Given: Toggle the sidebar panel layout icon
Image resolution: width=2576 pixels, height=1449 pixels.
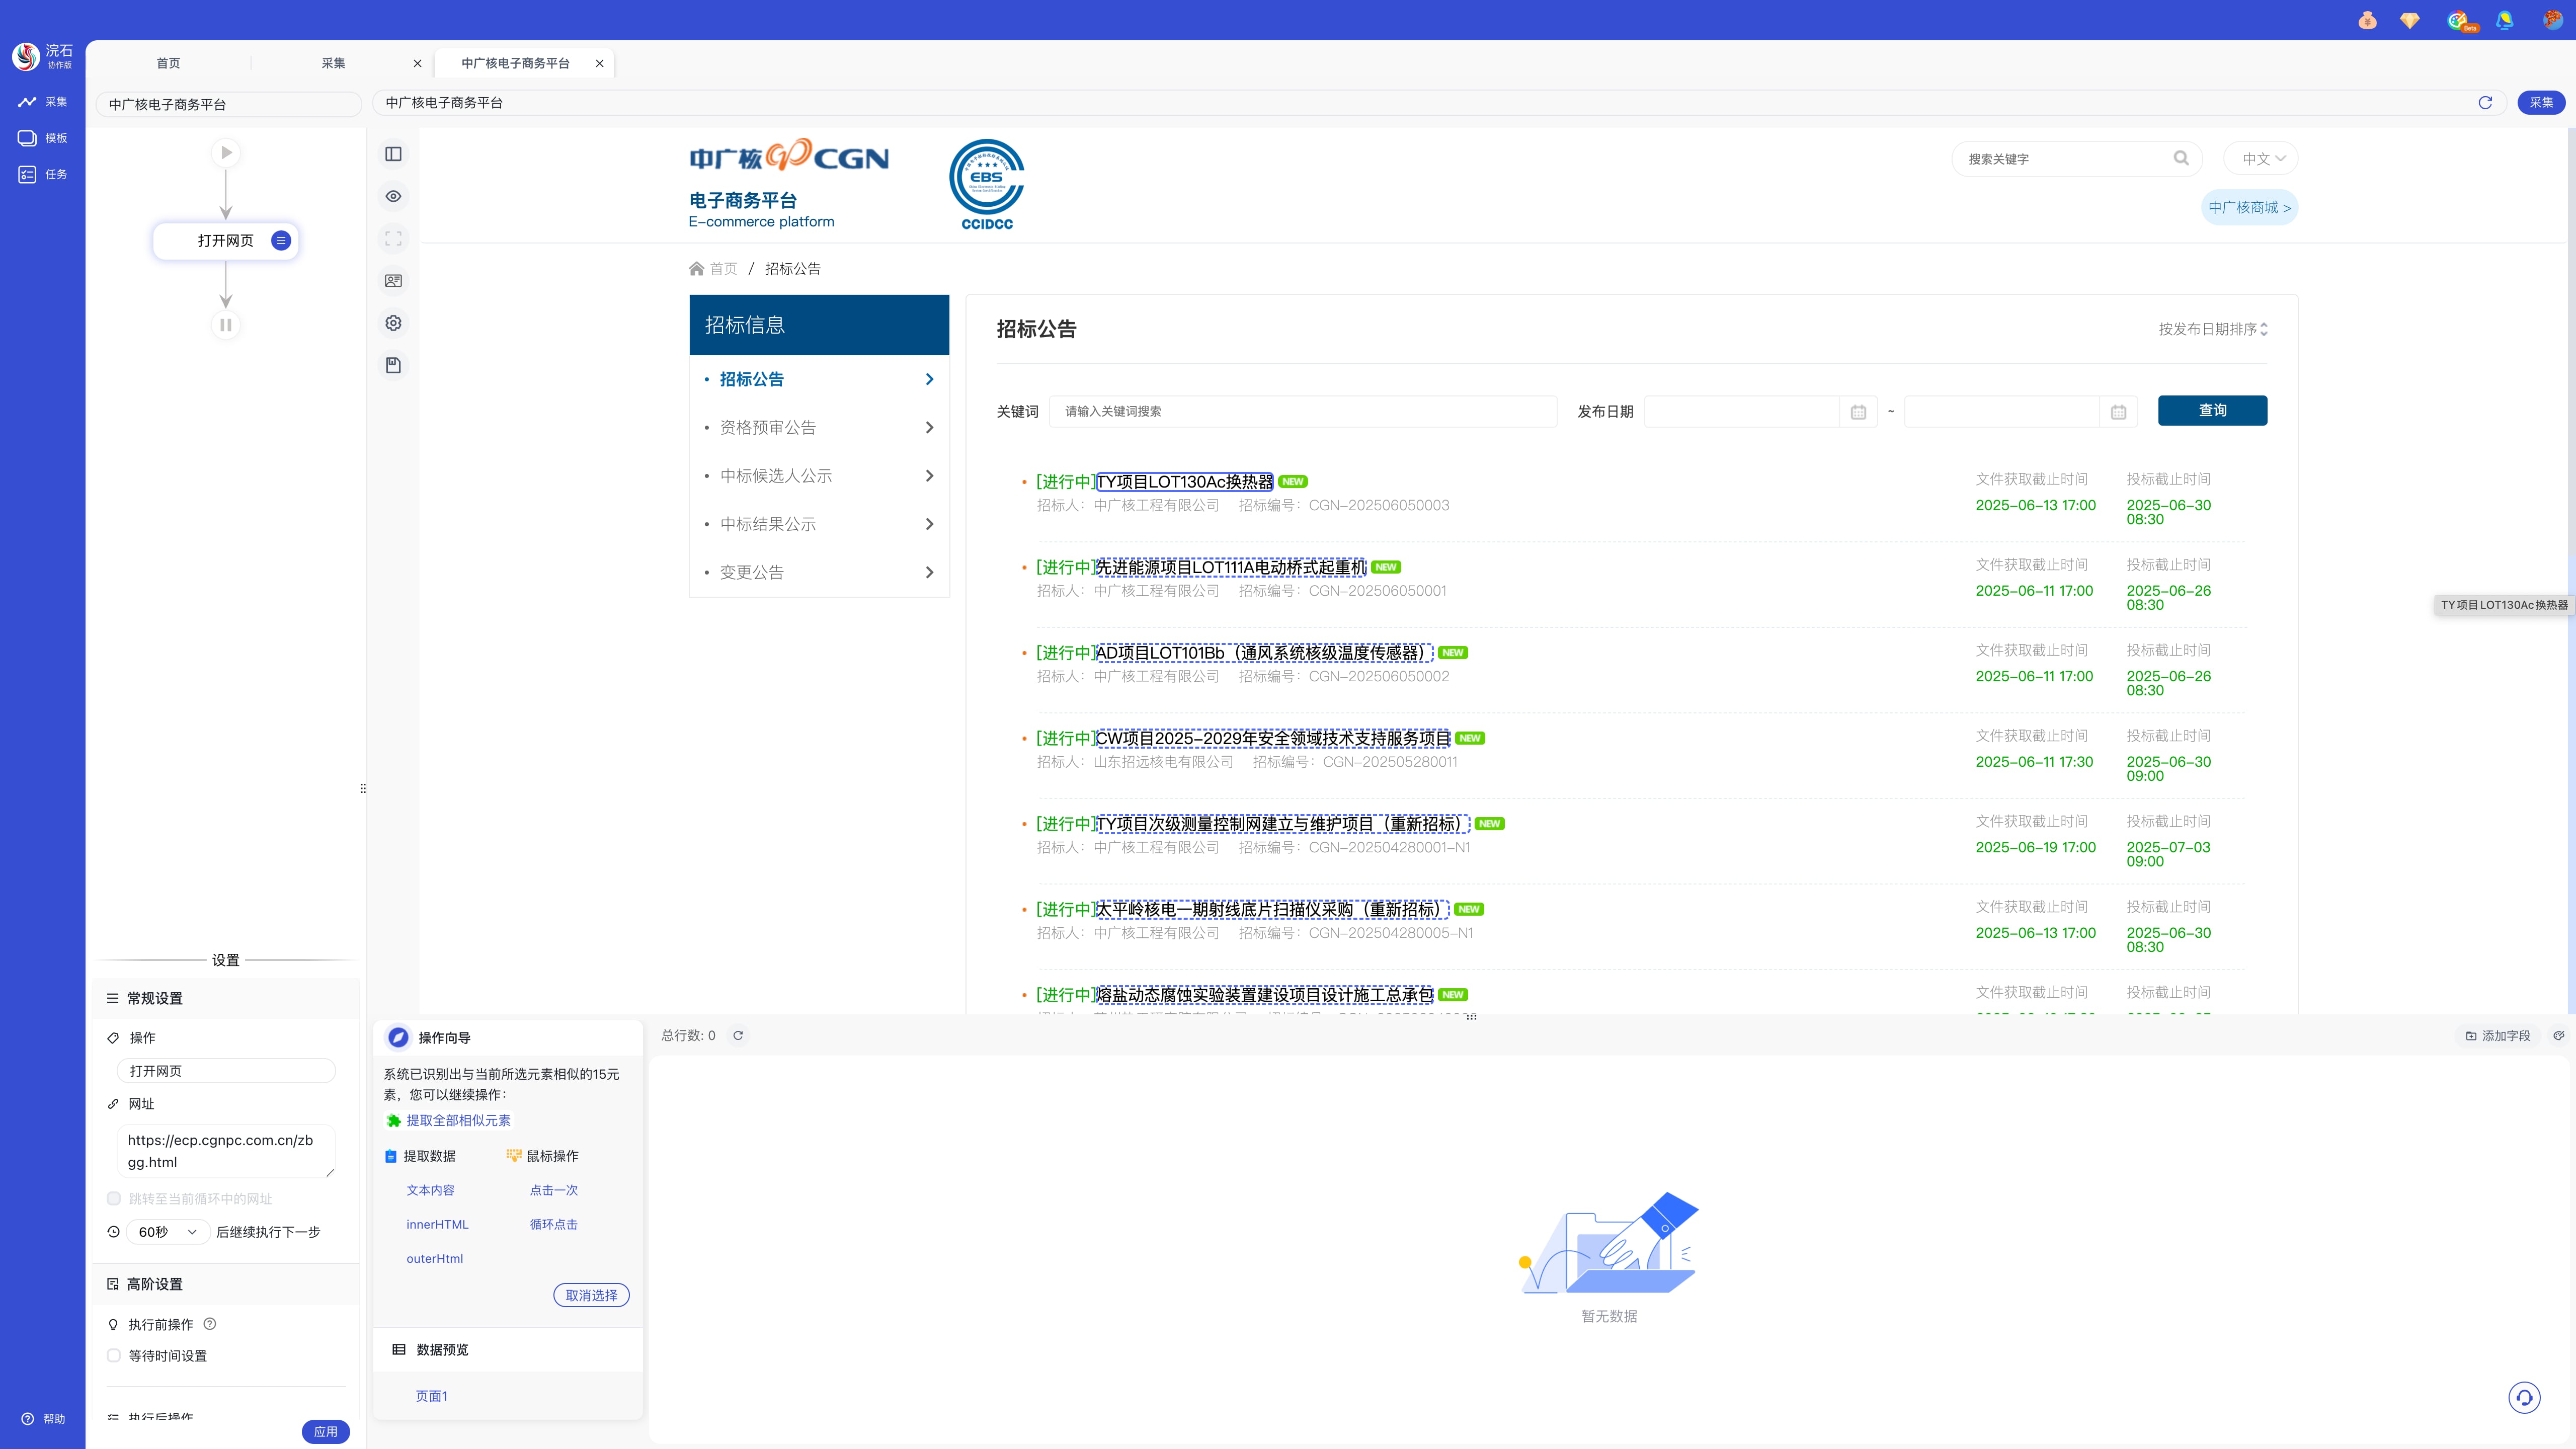Looking at the screenshot, I should [393, 154].
